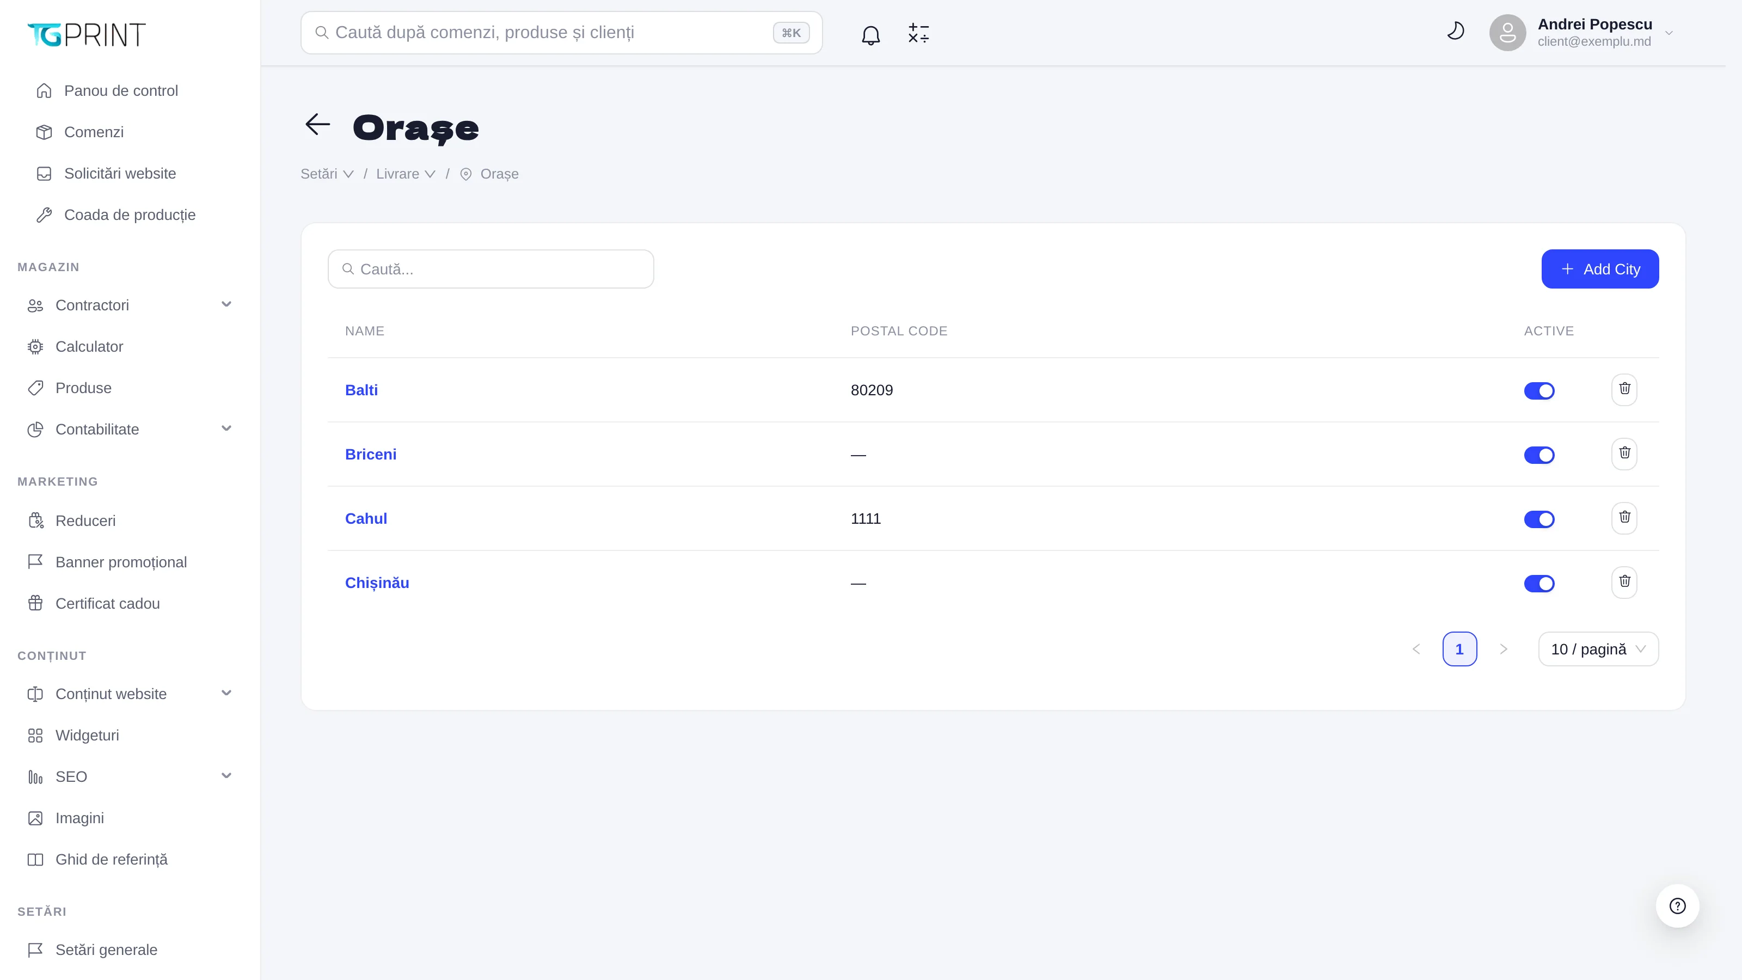This screenshot has height=980, width=1742.
Task: Go to next page arrow
Action: coord(1503,650)
